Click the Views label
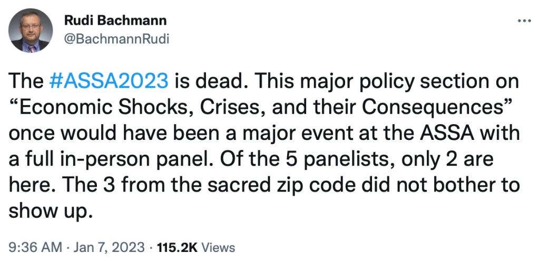 pyautogui.click(x=219, y=247)
